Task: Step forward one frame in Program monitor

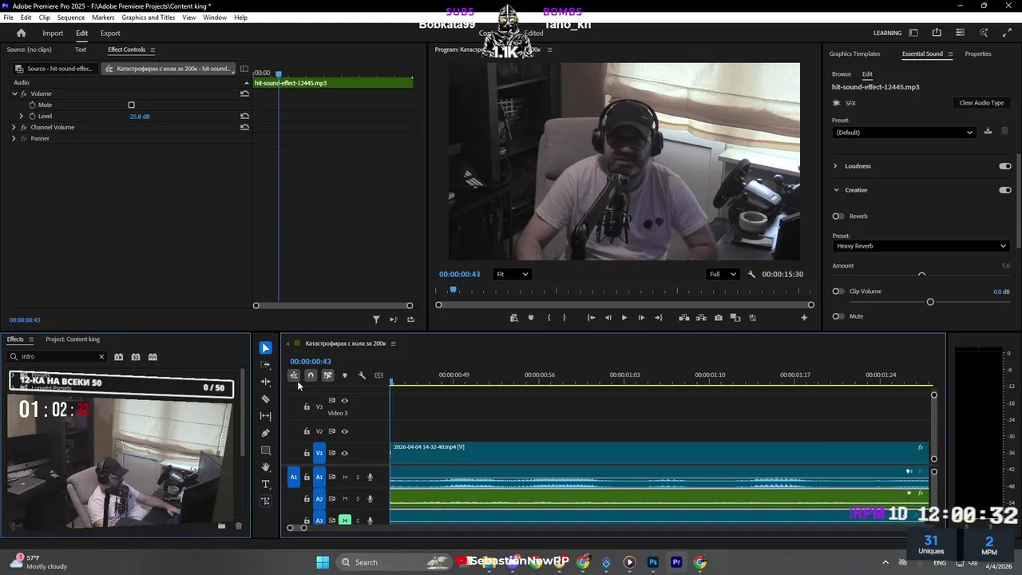Action: point(641,318)
